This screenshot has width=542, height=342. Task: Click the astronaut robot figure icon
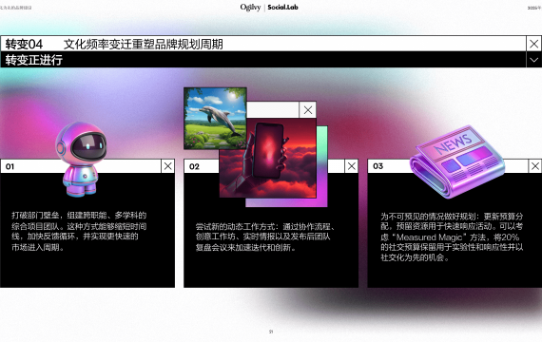pos(82,159)
